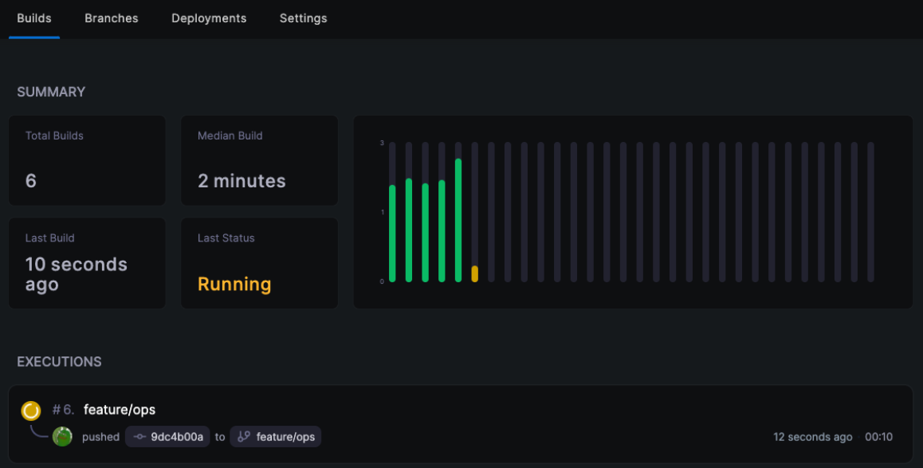The height and width of the screenshot is (468, 923).
Task: Click the third green bar in chart
Action: click(425, 232)
